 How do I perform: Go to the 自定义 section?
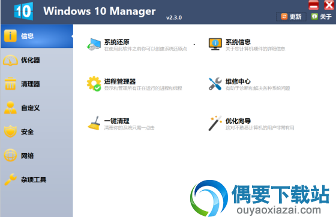tap(37, 108)
